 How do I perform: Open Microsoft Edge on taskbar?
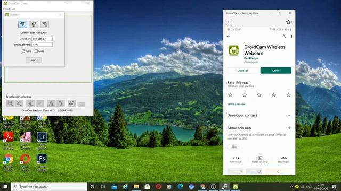[180, 186]
